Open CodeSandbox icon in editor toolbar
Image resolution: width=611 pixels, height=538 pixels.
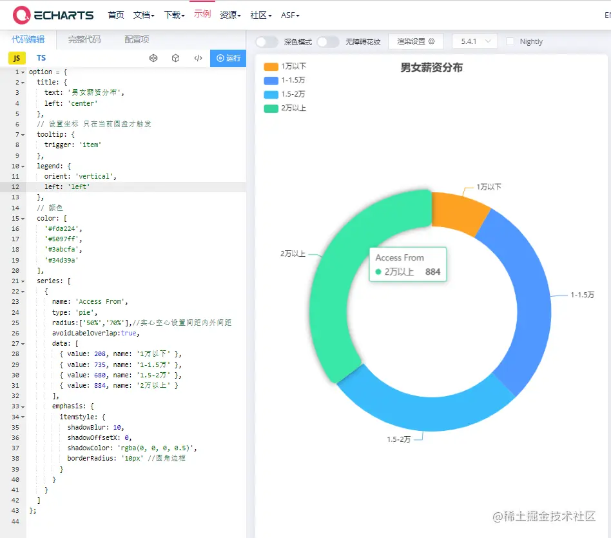pos(153,58)
